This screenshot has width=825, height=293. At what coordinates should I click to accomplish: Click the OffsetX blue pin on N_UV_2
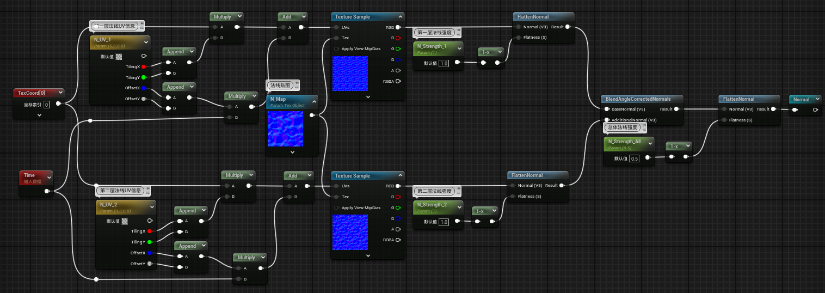click(150, 253)
